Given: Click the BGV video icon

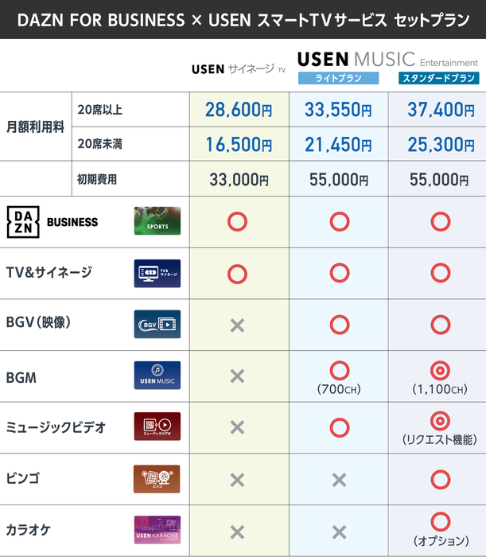Looking at the screenshot, I should [157, 324].
